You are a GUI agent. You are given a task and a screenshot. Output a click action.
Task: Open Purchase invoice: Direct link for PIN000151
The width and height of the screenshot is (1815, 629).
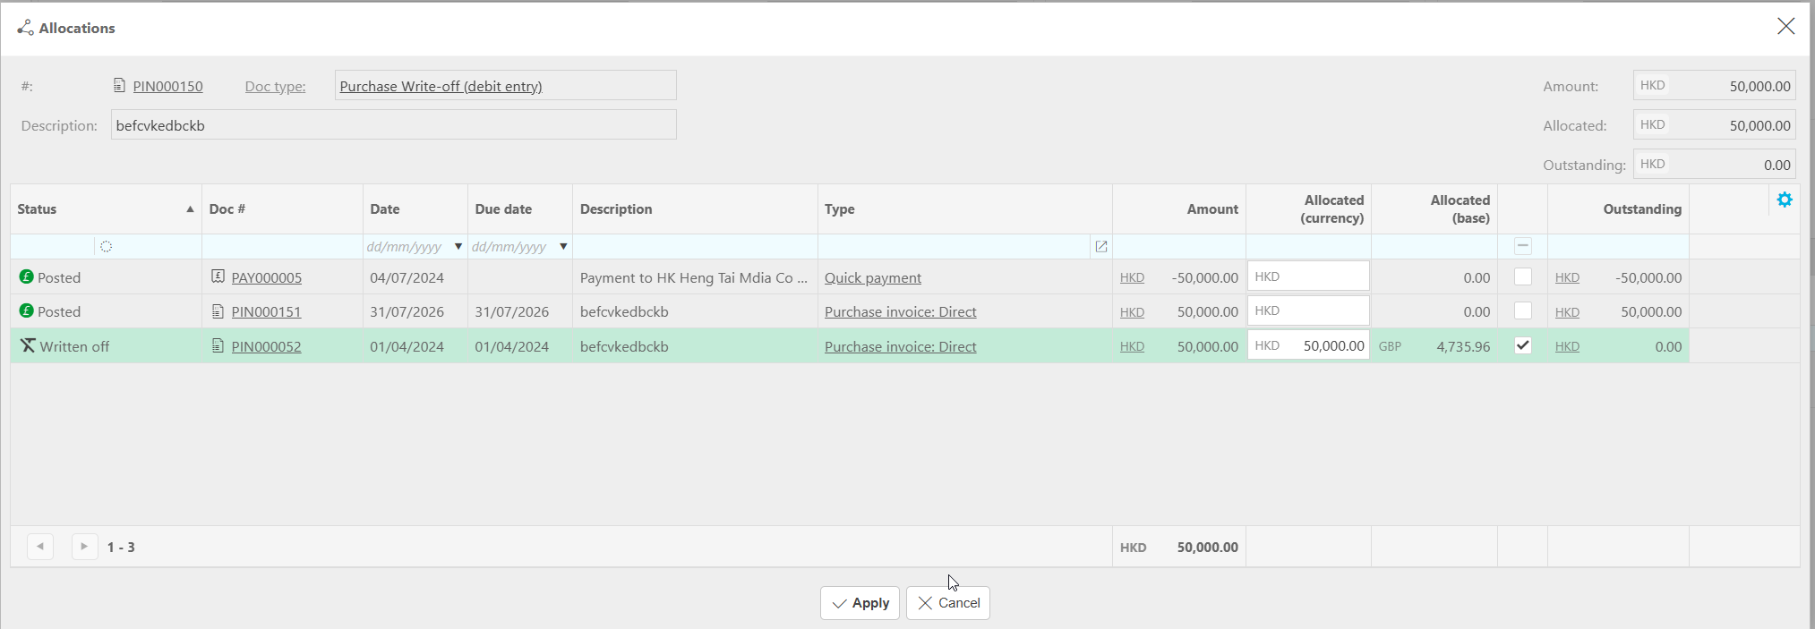click(900, 311)
